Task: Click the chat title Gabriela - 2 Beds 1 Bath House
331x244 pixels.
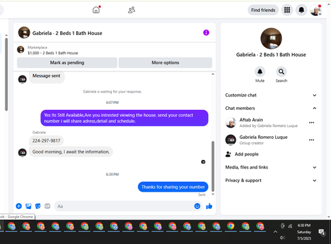Action: click(68, 33)
